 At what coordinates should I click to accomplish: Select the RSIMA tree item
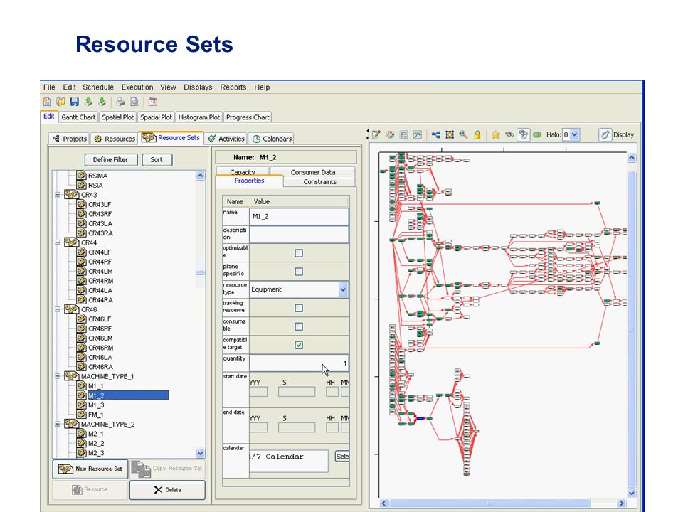(x=97, y=176)
